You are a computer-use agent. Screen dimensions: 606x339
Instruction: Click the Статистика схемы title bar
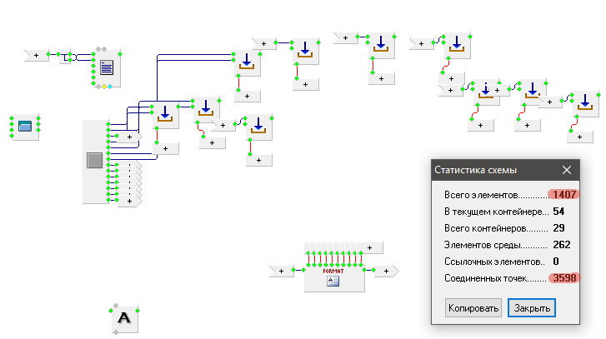point(492,170)
